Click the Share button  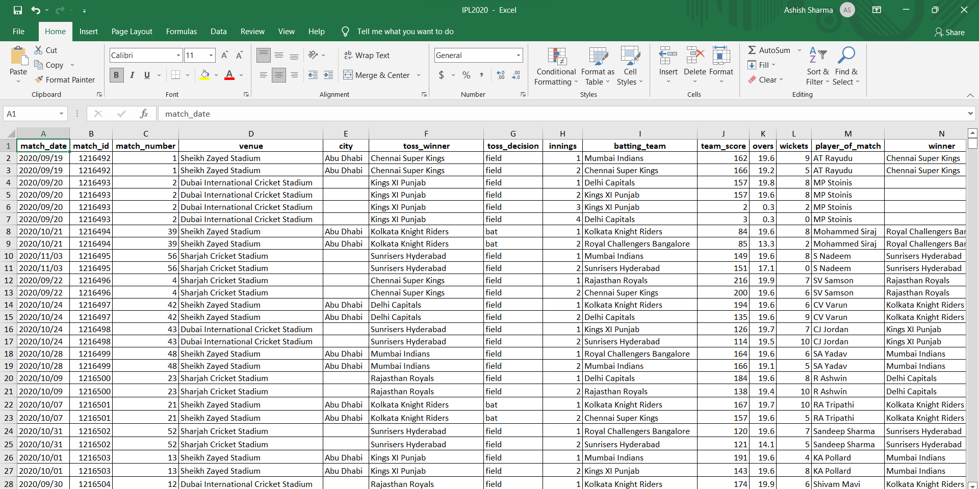pyautogui.click(x=949, y=32)
